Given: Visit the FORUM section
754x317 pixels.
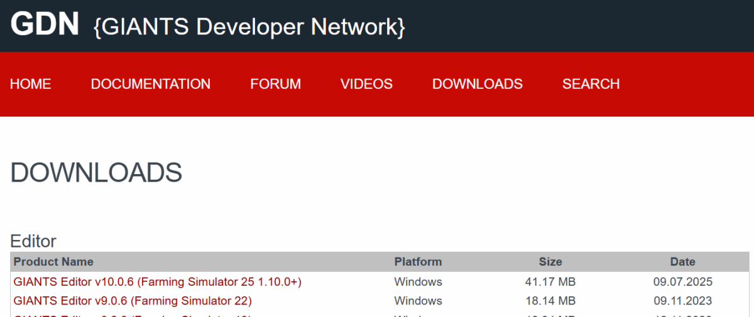Looking at the screenshot, I should click(x=275, y=84).
